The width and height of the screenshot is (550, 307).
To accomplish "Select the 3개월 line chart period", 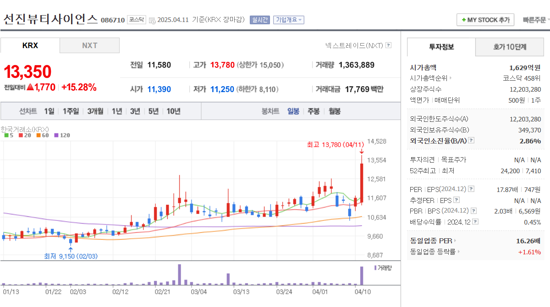I will 95,111.
